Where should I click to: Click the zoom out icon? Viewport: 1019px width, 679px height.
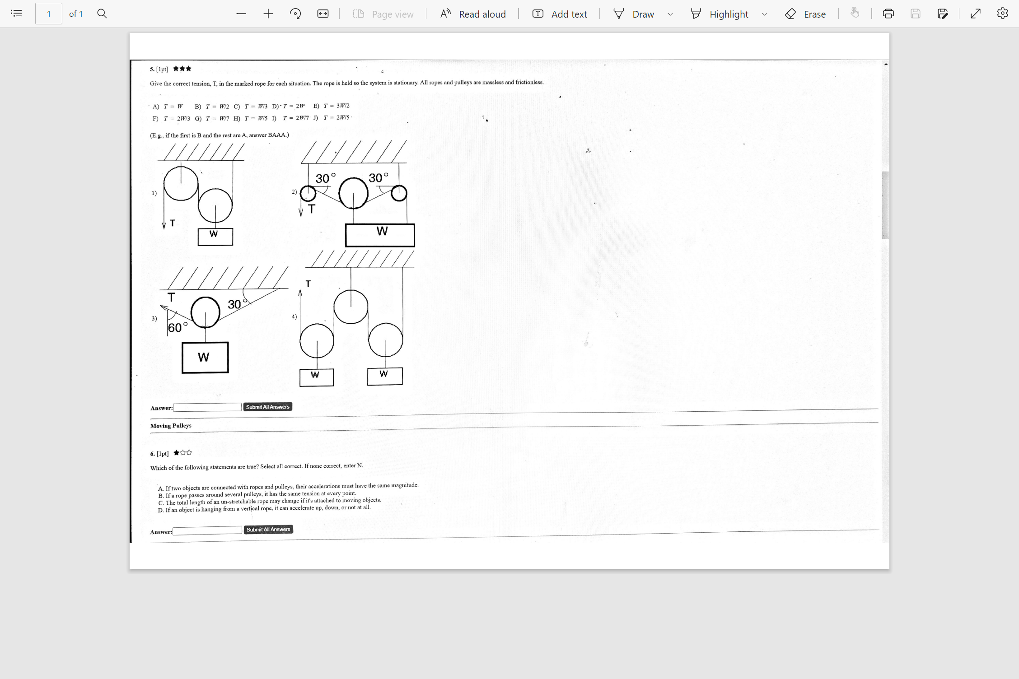point(240,14)
